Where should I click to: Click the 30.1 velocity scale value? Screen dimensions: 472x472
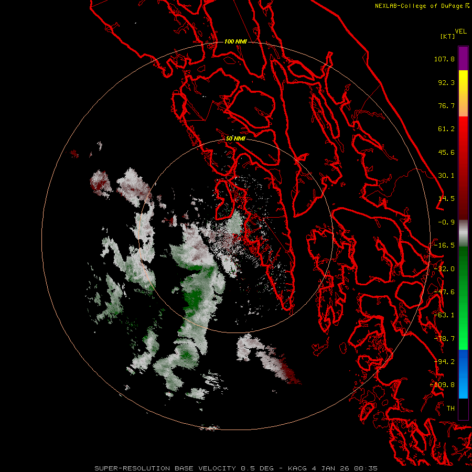tap(446, 176)
